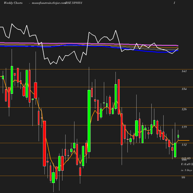Click the 141 price axis label
The width and height of the screenshot is (193, 193).
[184, 71]
